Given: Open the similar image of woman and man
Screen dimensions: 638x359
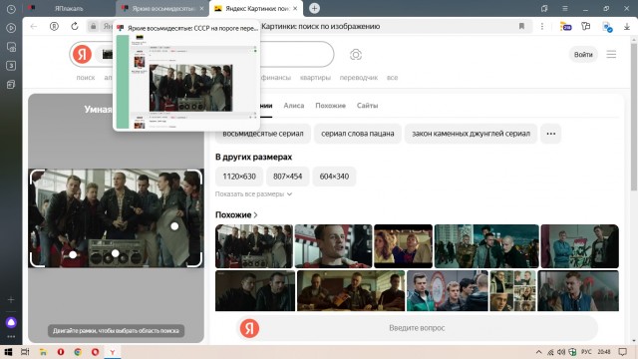Looking at the screenshot, I should point(403,246).
